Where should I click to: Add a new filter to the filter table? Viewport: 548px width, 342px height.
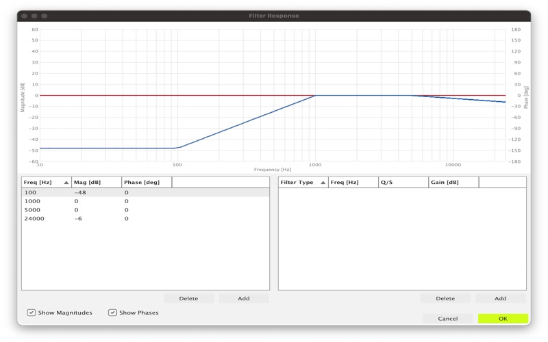501,298
